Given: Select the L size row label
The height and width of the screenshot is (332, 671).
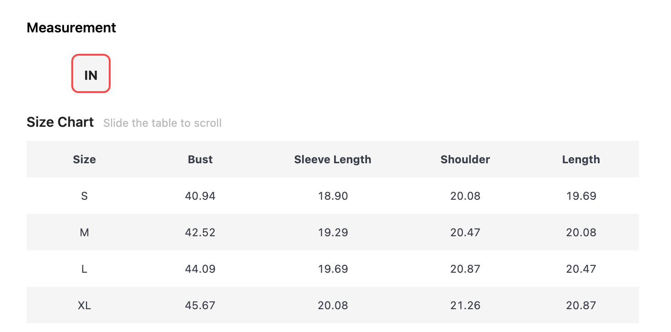Looking at the screenshot, I should pos(85,269).
